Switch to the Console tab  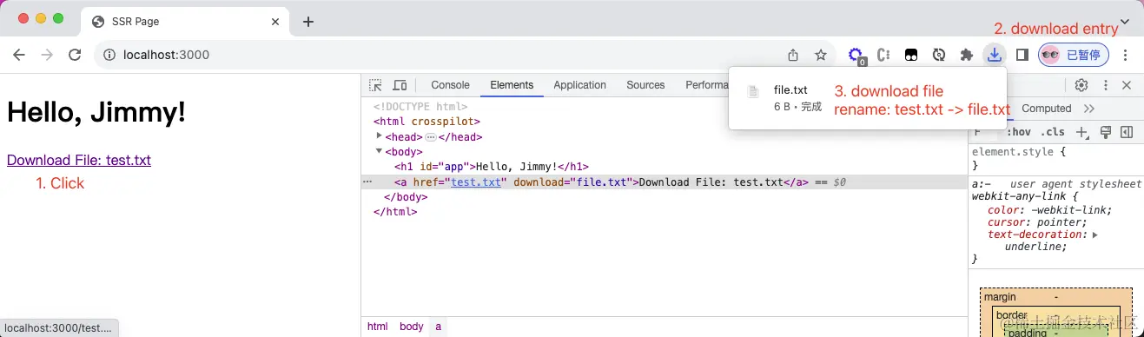click(450, 85)
